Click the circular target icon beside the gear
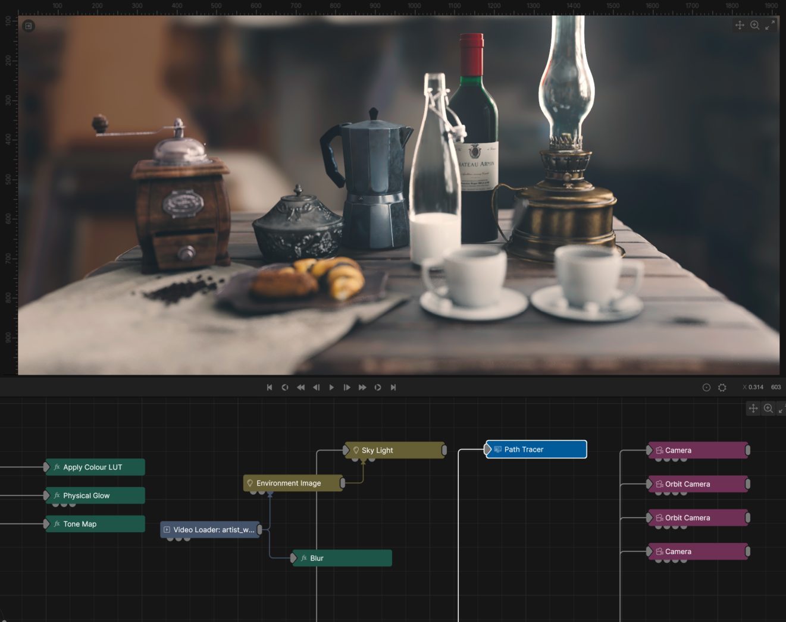 pyautogui.click(x=706, y=387)
